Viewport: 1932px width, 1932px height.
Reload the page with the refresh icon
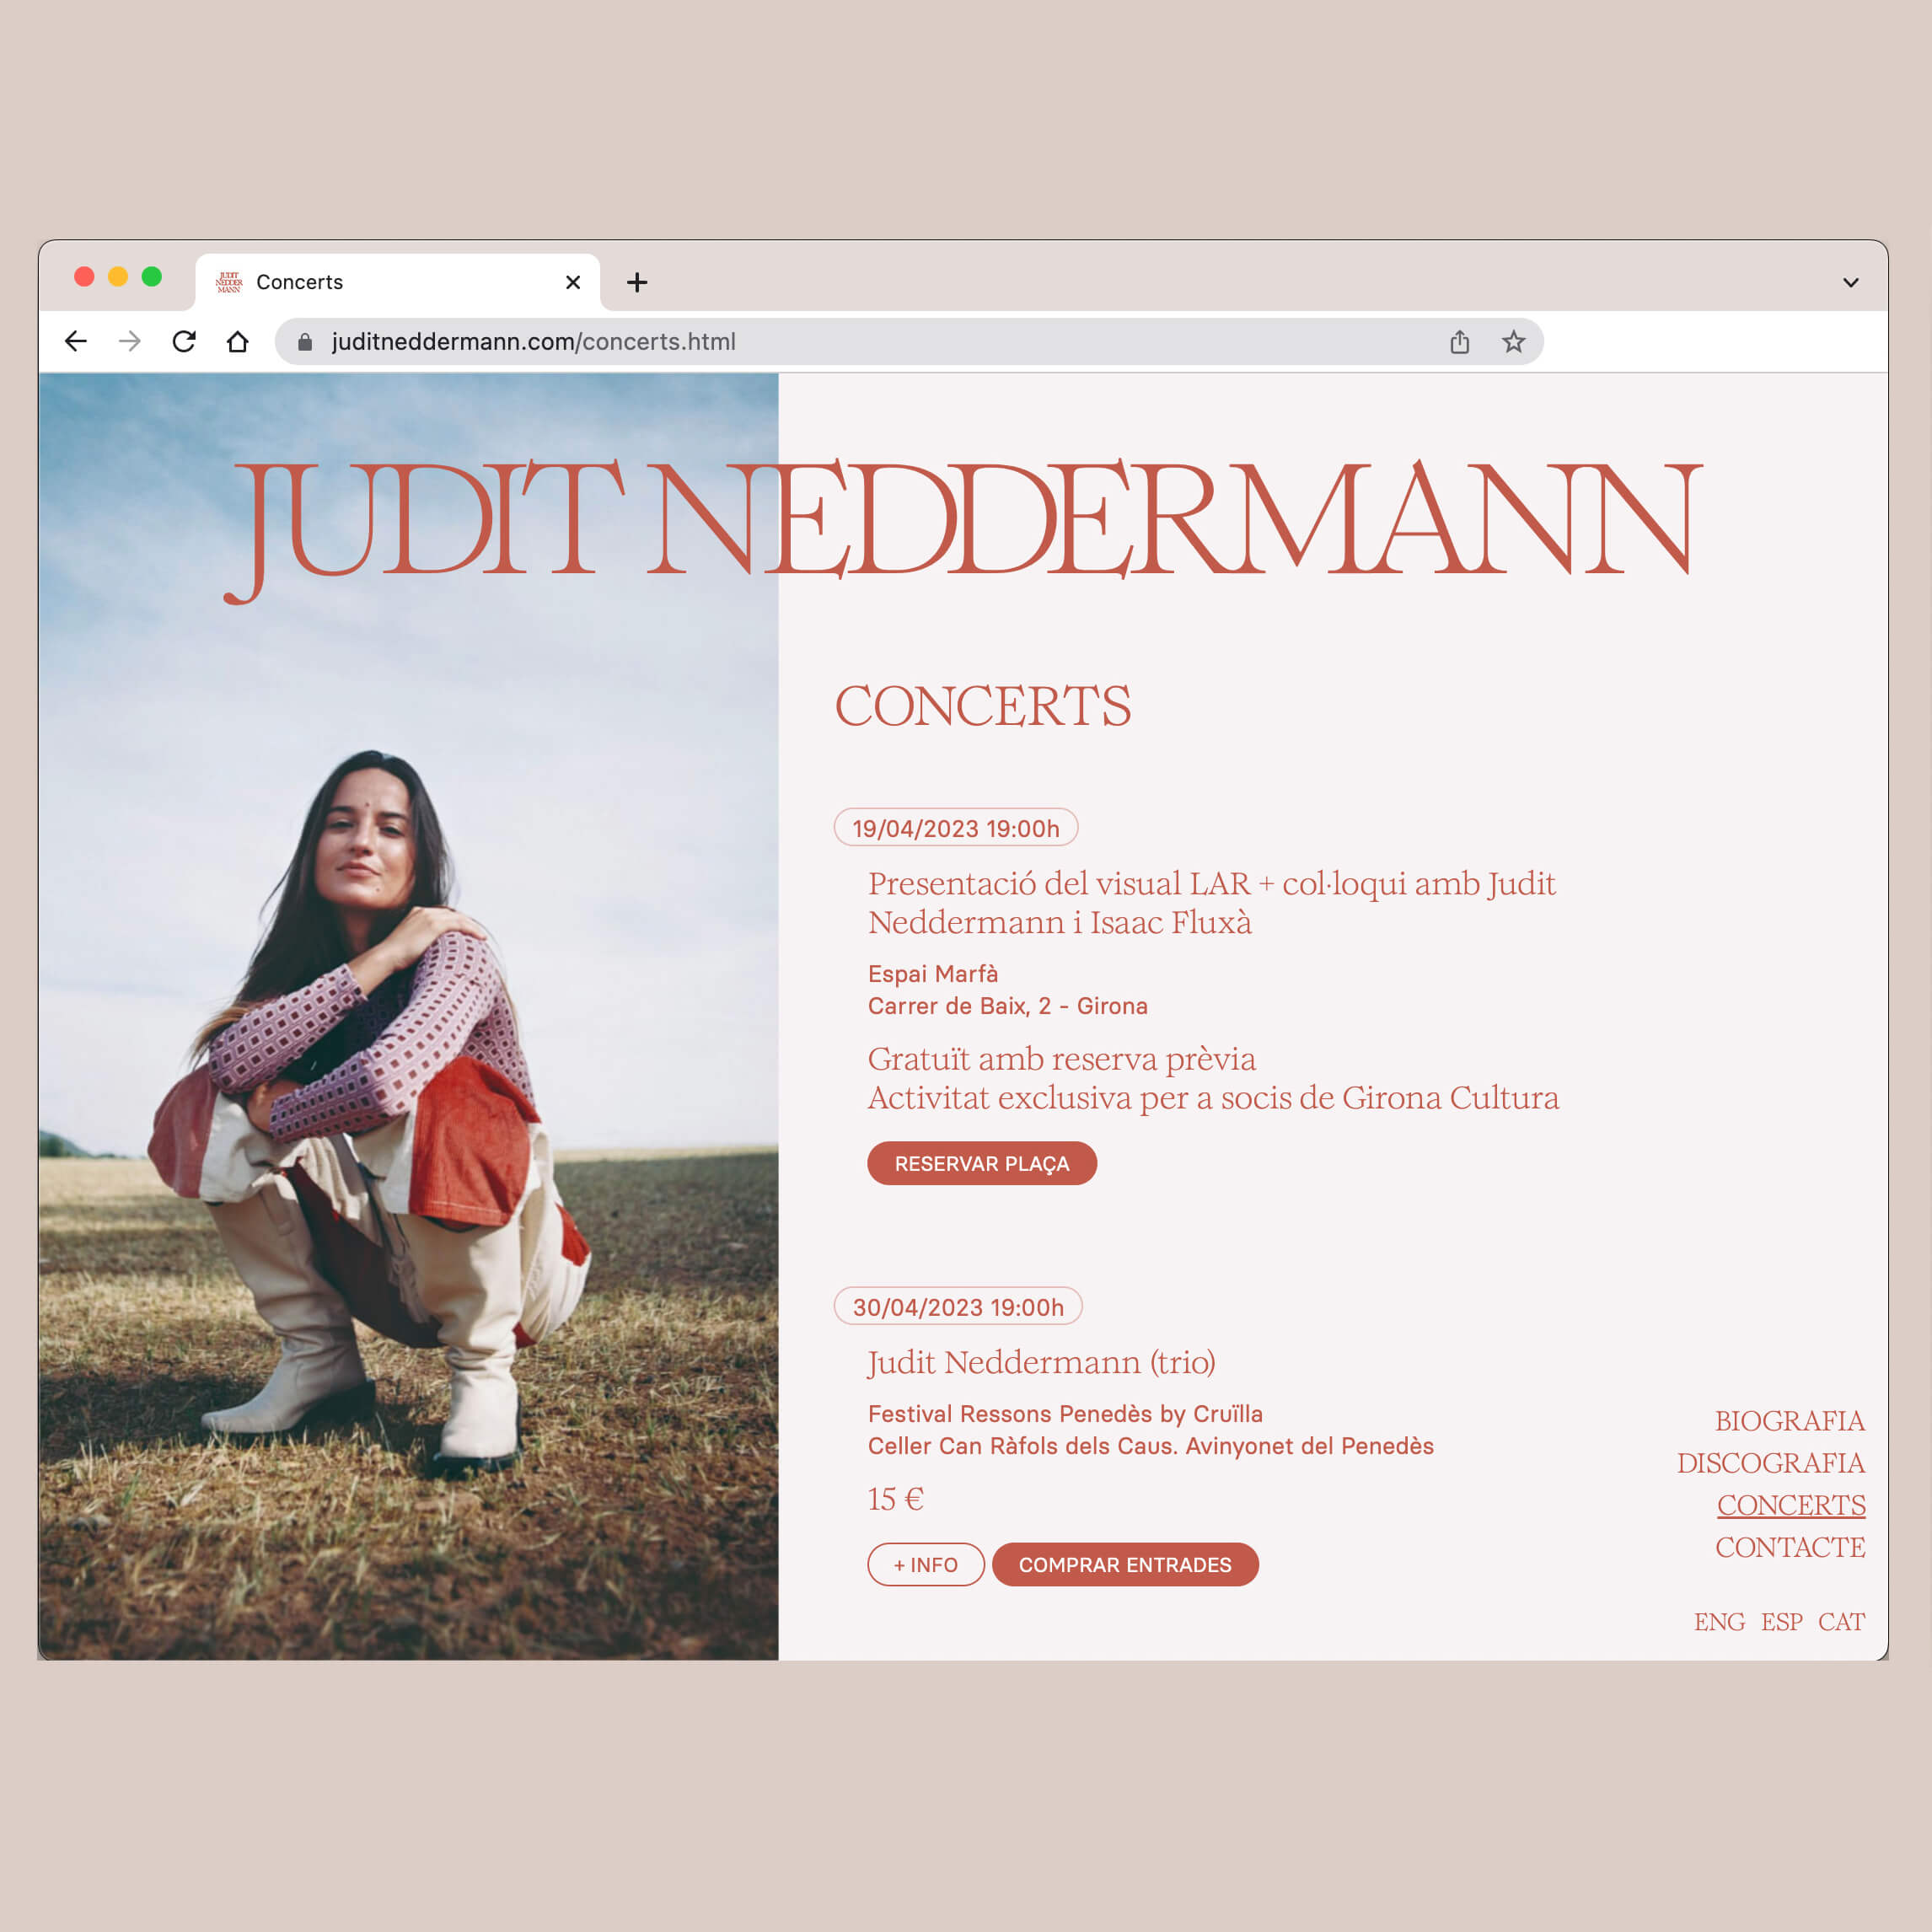tap(184, 342)
